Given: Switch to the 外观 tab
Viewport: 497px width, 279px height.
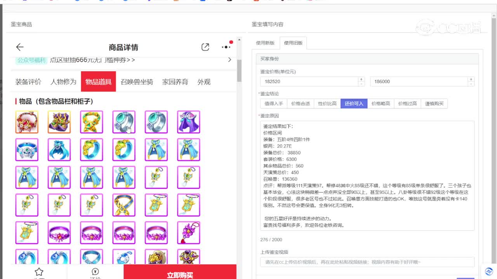Looking at the screenshot, I should pyautogui.click(x=204, y=82).
